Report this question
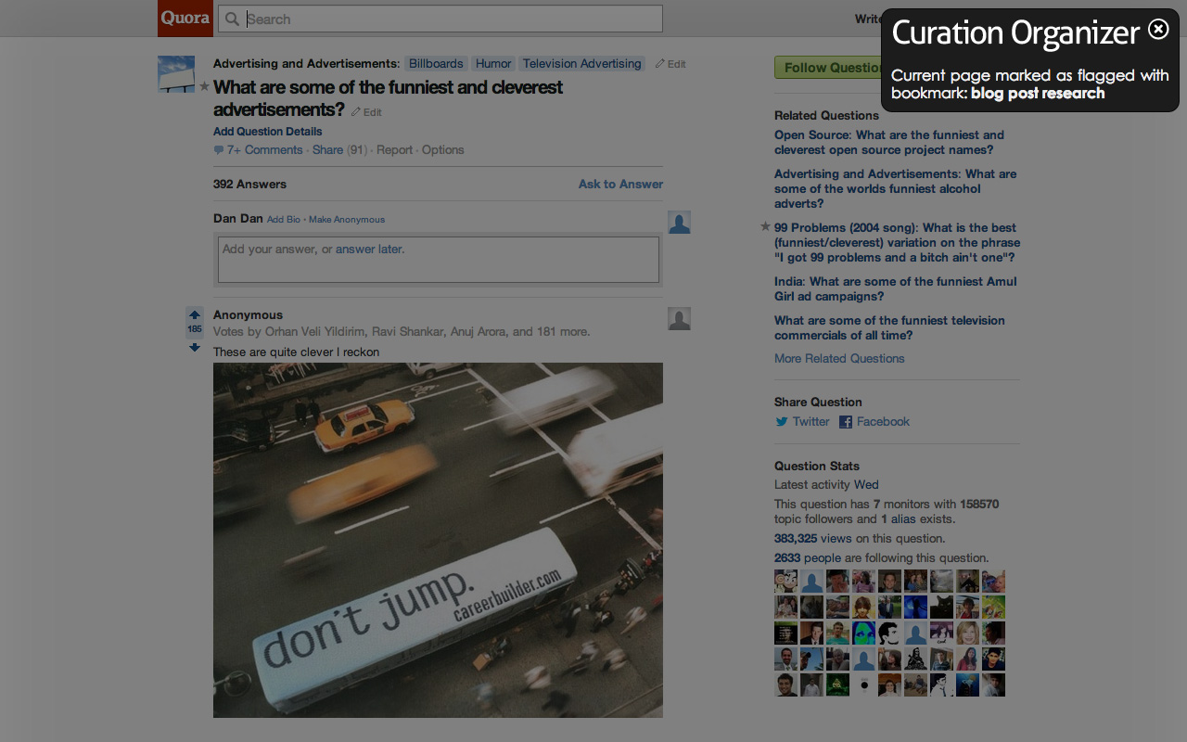 pos(394,149)
